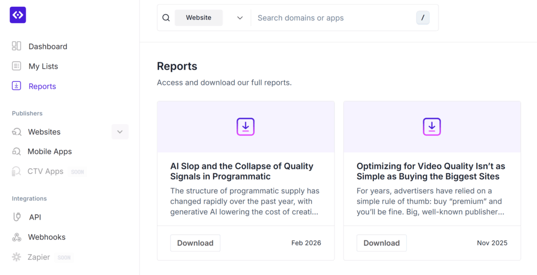Viewport: 537px width, 275px height.
Task: Select the CTV Apps item
Action: pos(46,171)
